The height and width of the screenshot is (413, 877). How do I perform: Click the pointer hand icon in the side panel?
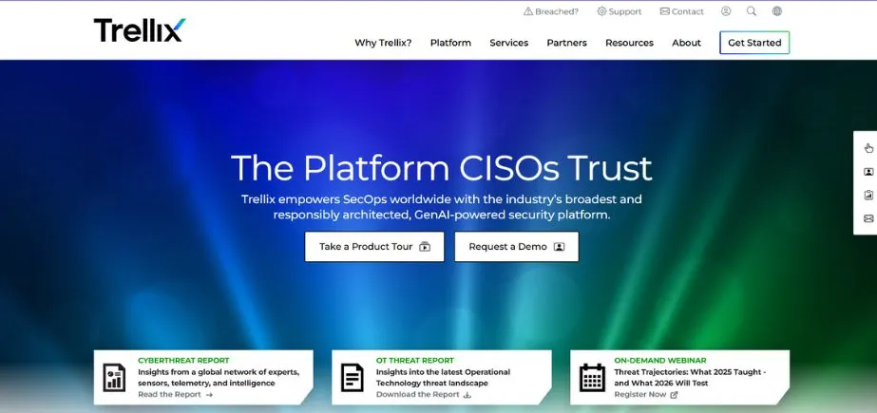[868, 148]
